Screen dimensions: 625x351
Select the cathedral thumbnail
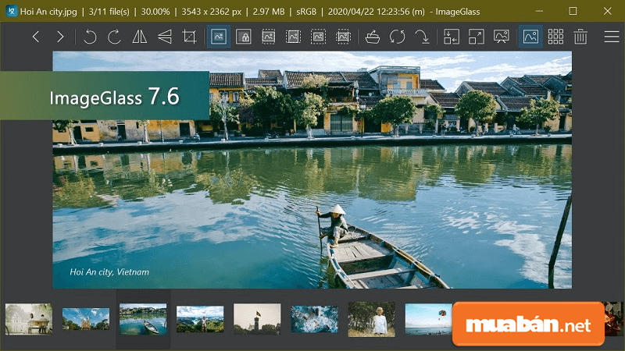click(x=86, y=319)
